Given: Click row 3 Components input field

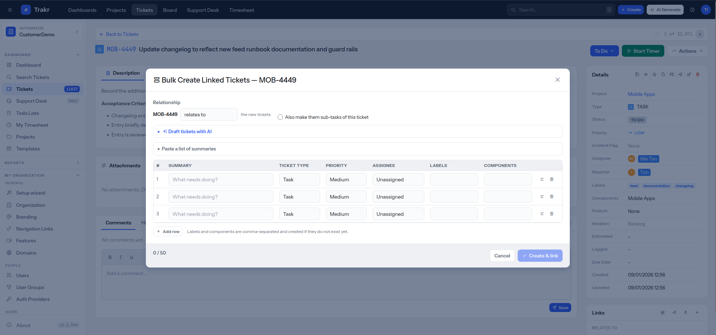Looking at the screenshot, I should click(508, 214).
